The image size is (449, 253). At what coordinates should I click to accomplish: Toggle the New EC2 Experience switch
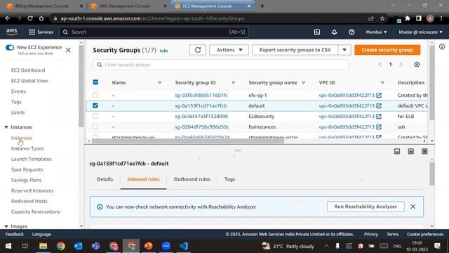click(x=10, y=48)
